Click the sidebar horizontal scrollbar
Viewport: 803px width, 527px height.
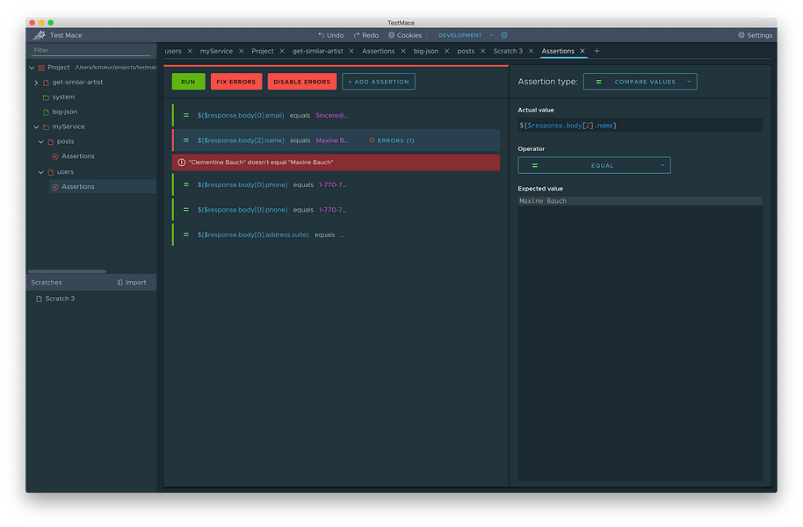pyautogui.click(x=67, y=271)
